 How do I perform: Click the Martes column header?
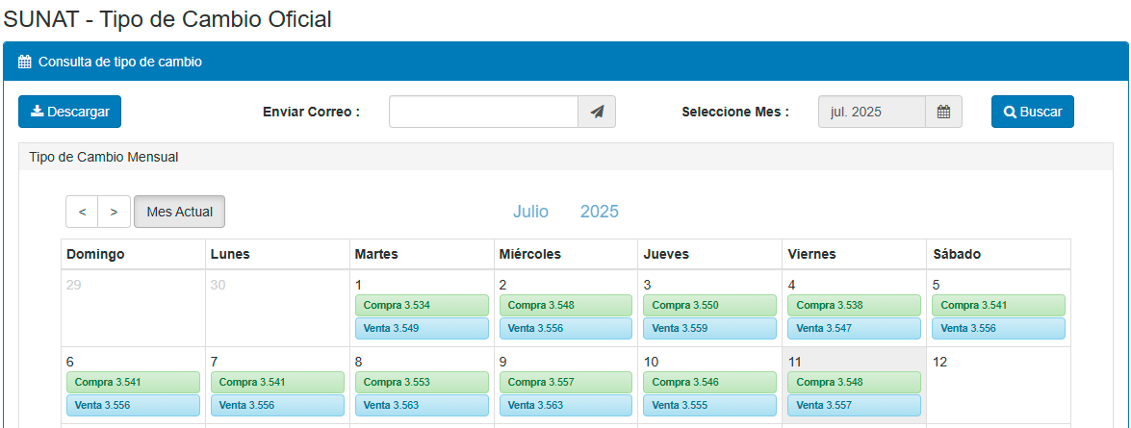[422, 254]
